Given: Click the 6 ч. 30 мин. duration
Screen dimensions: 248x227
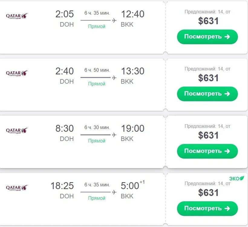Looking at the screenshot, I should 97,127.
